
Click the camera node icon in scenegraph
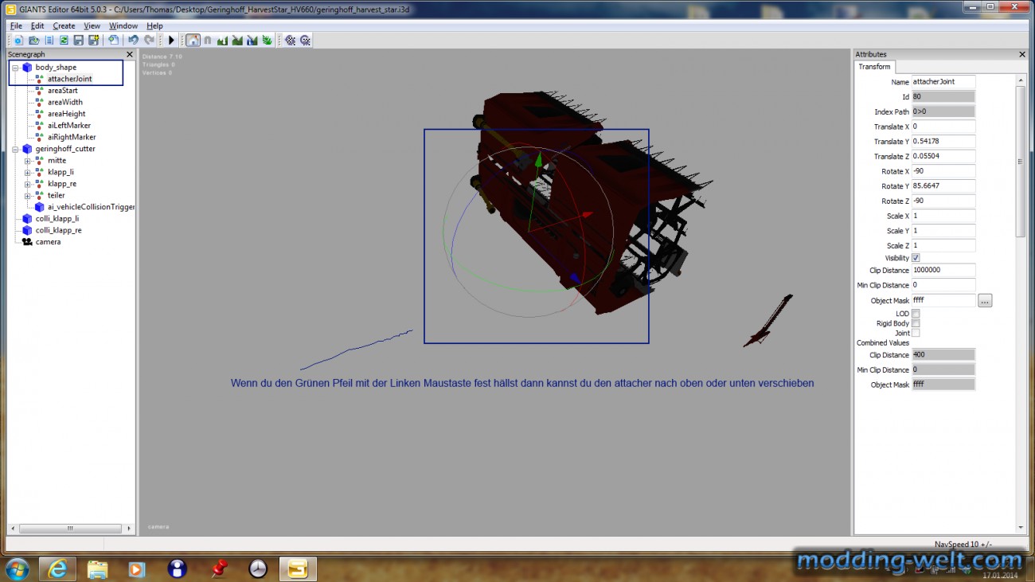[x=27, y=241]
